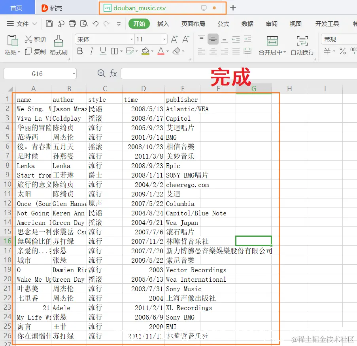Image resolution: width=357 pixels, height=346 pixels.
Task: Toggle Underline formatting
Action: 103,51
